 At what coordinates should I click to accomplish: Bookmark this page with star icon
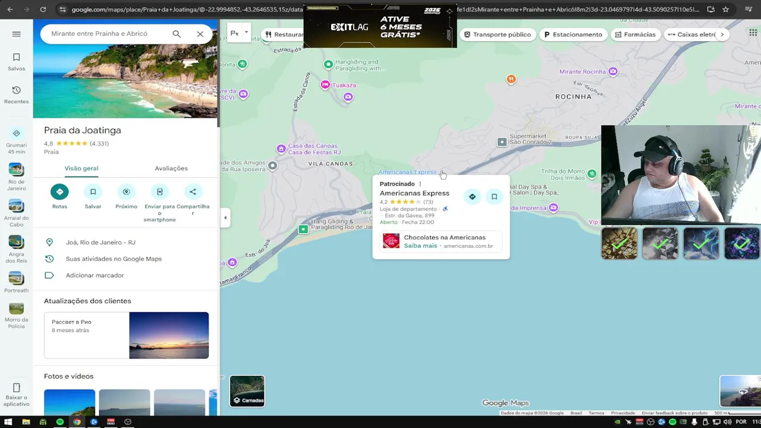[x=725, y=10]
